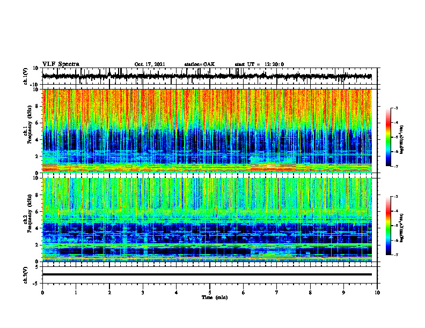The height and width of the screenshot is (328, 425).
Task: Click the "-7" label on ch.1 color bar
Action: (x=396, y=166)
